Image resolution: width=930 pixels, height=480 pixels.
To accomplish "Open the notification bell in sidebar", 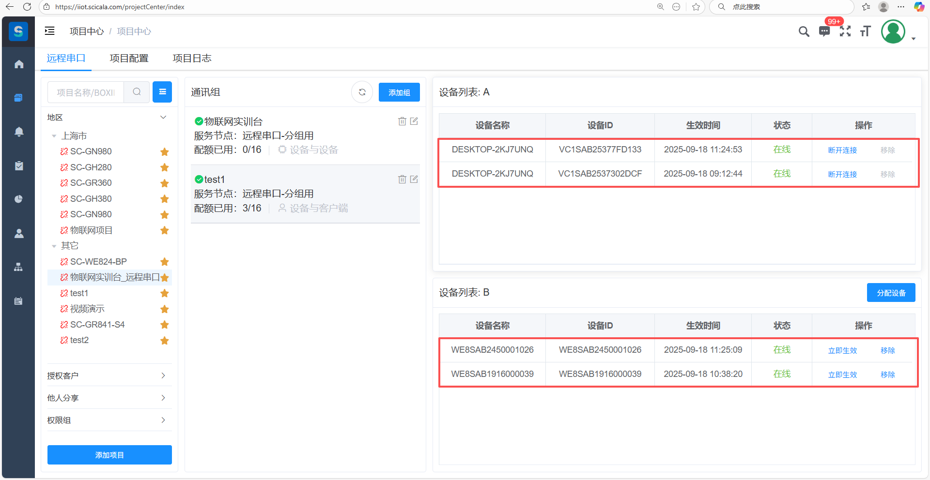I will pyautogui.click(x=19, y=132).
